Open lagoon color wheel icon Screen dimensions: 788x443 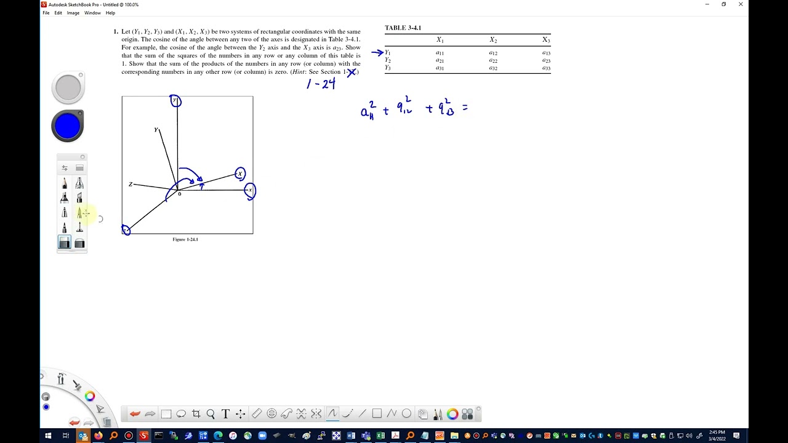point(90,396)
